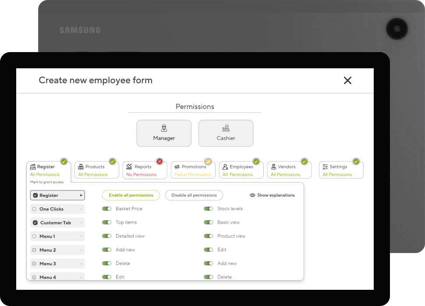Check the Menu 3 checkbox
The image size is (425, 306).
(x=34, y=264)
